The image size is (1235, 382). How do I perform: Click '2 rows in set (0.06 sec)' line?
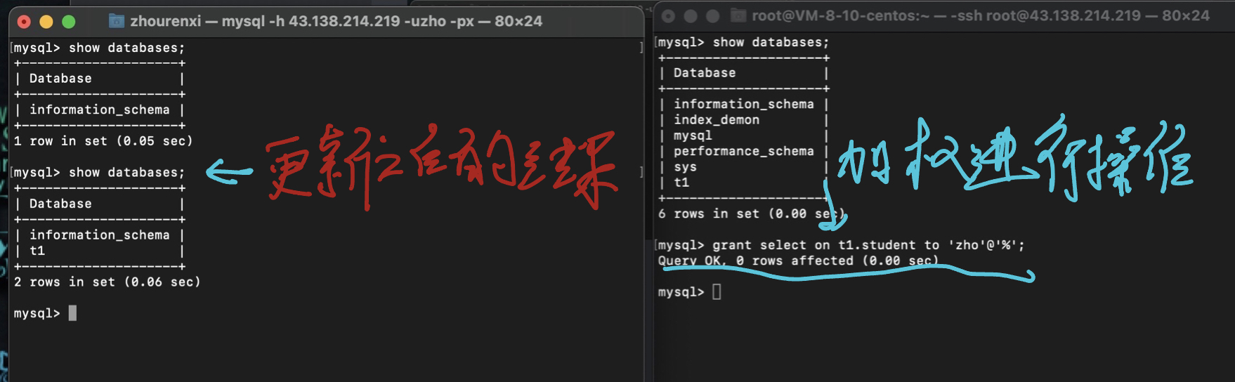107,282
